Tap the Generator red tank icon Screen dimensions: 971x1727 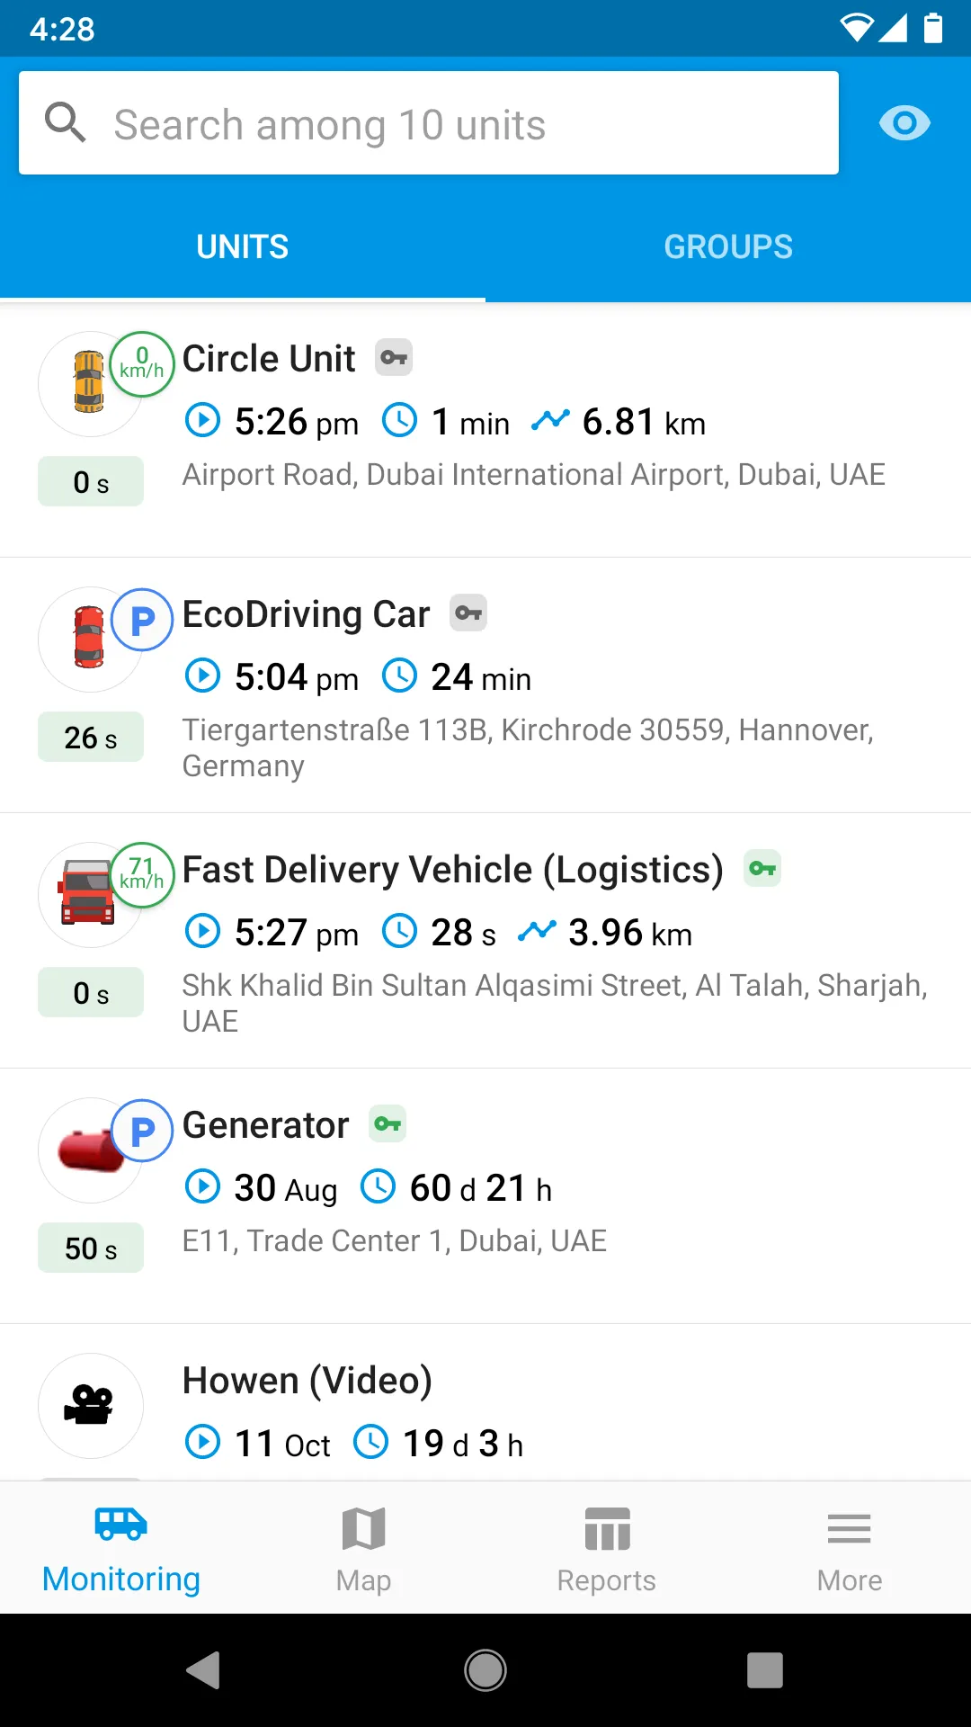(x=86, y=1151)
